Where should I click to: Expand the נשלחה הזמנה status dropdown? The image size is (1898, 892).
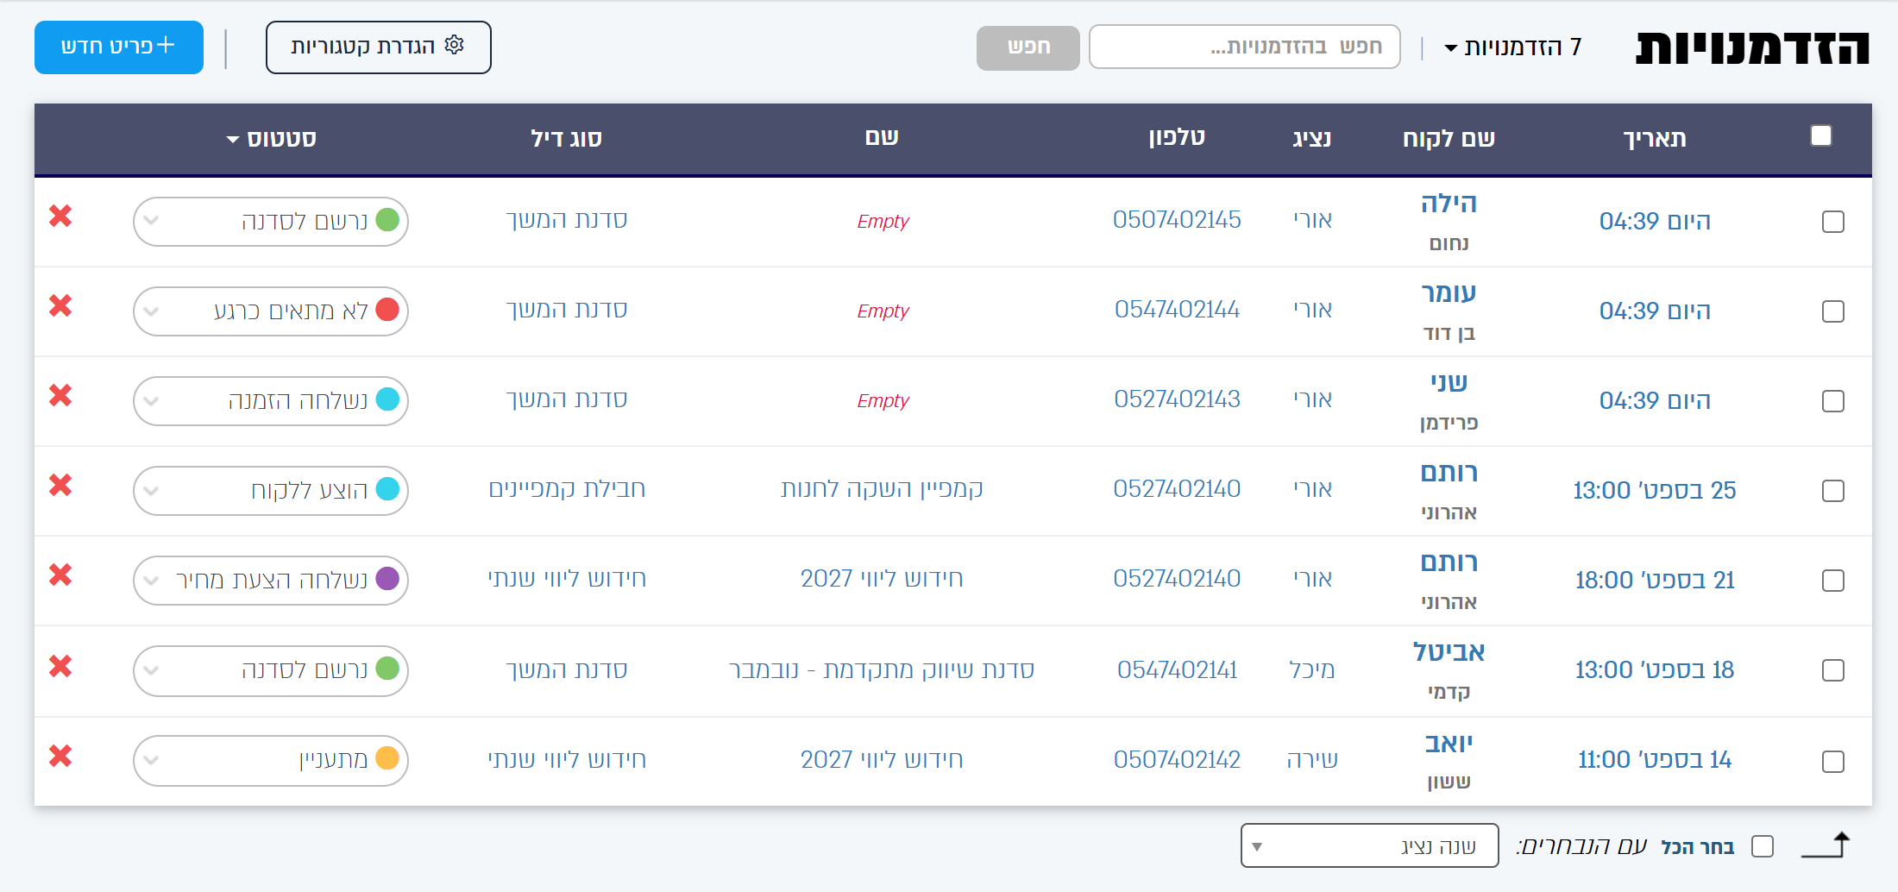click(271, 401)
